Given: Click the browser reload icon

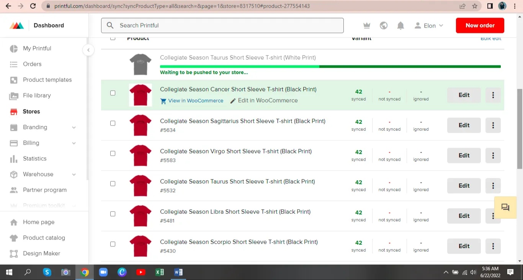Looking at the screenshot, I should tap(33, 6).
